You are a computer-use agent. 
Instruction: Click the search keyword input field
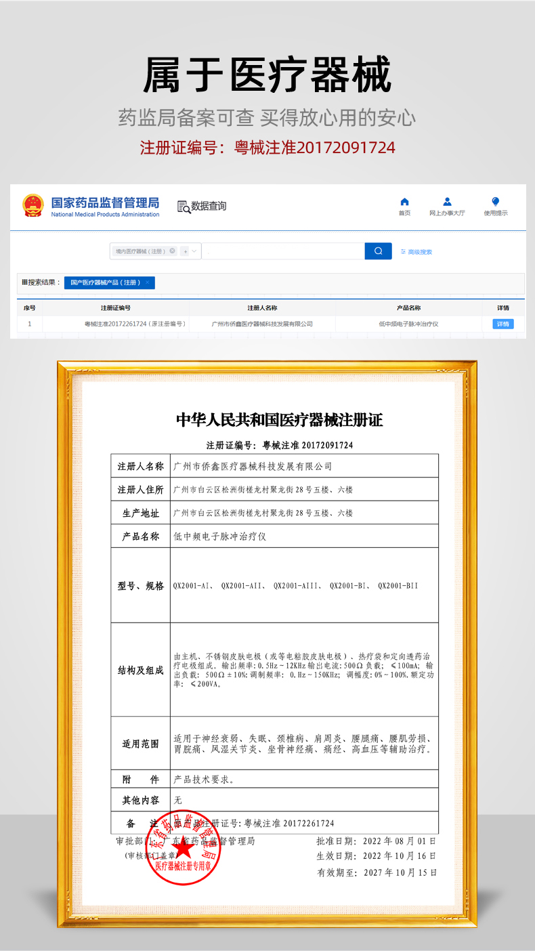[x=283, y=251]
